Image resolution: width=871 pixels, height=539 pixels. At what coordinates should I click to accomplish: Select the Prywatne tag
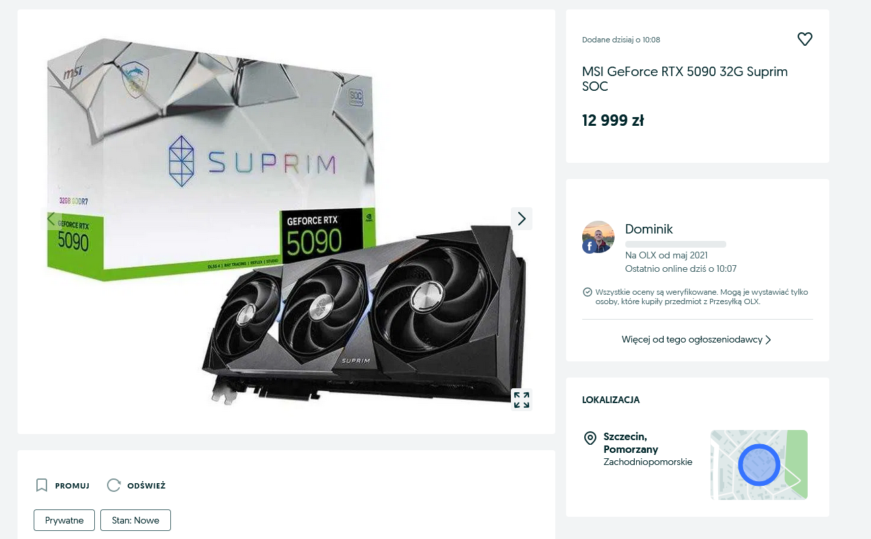click(x=65, y=520)
